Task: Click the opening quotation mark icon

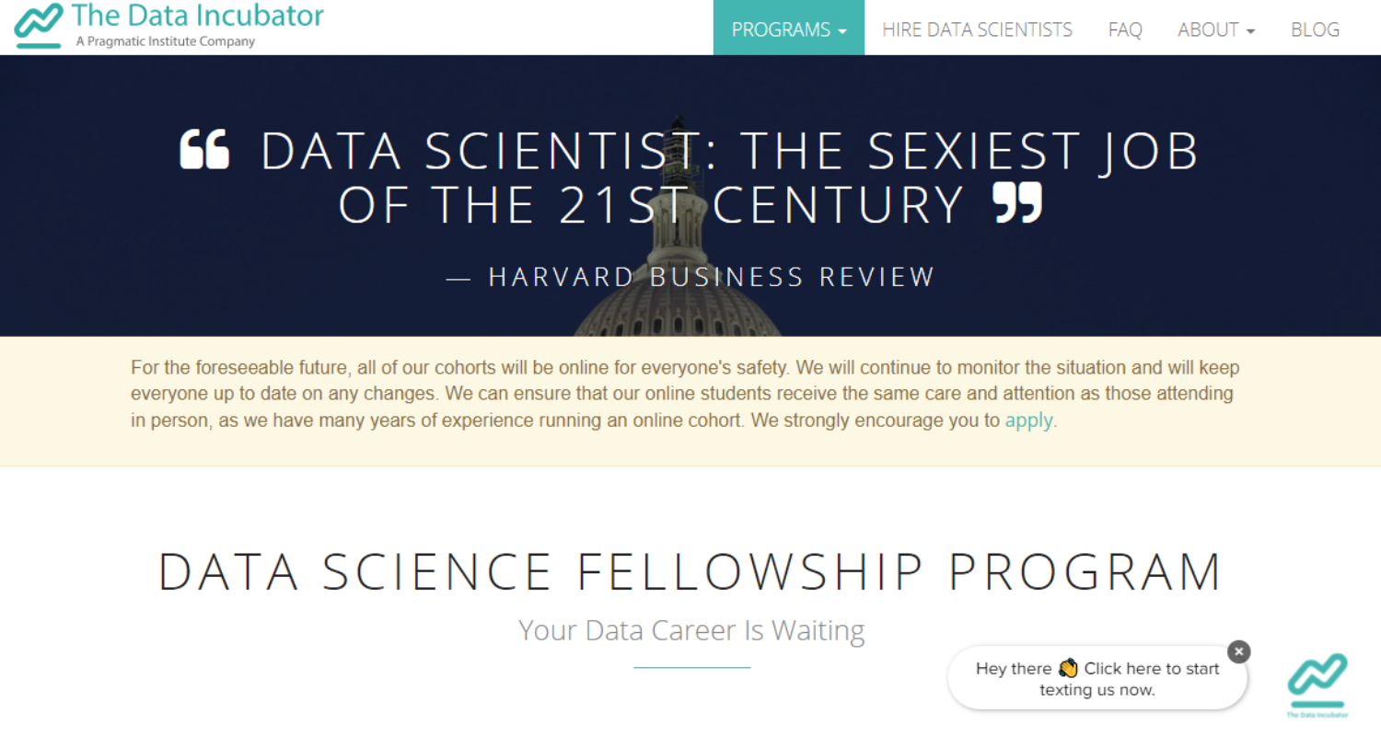Action: (x=204, y=150)
